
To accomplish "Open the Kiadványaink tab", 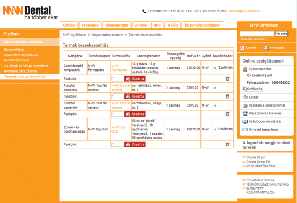I will tap(117, 25).
